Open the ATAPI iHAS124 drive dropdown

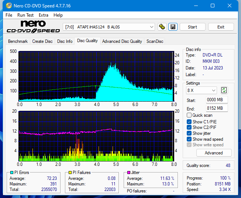point(109,27)
